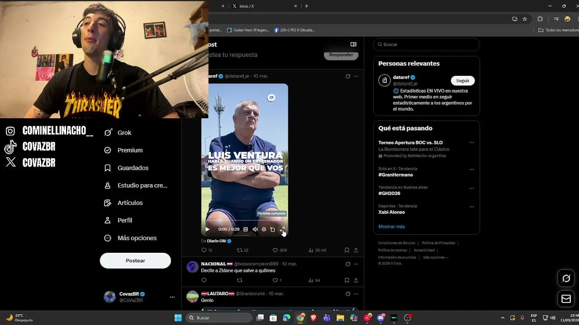Bookmark the NACIONAL comment

click(x=346, y=280)
